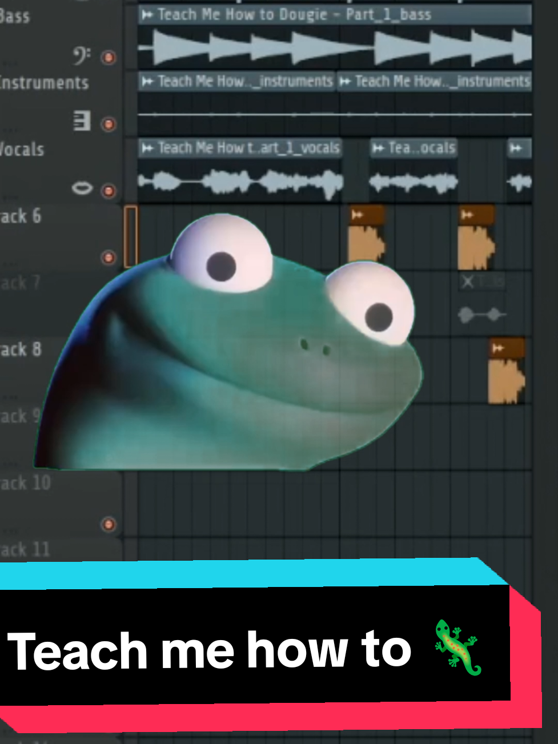Open the Part_1_bass clip menu arrow
The height and width of the screenshot is (744, 558).
click(147, 15)
